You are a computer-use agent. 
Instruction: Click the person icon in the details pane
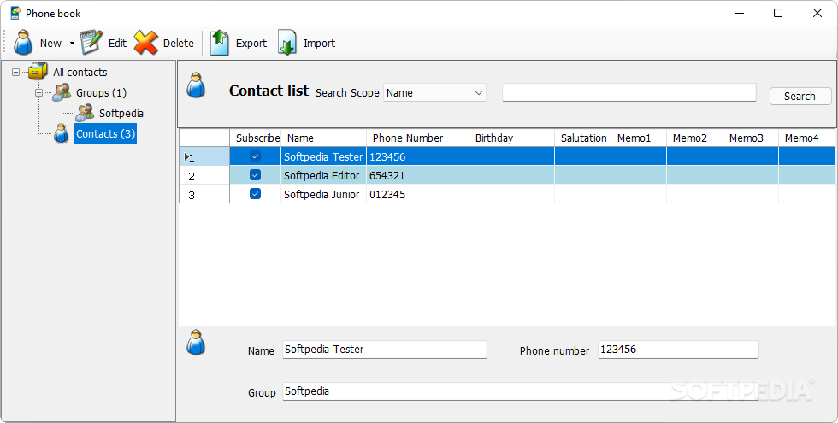pos(196,343)
